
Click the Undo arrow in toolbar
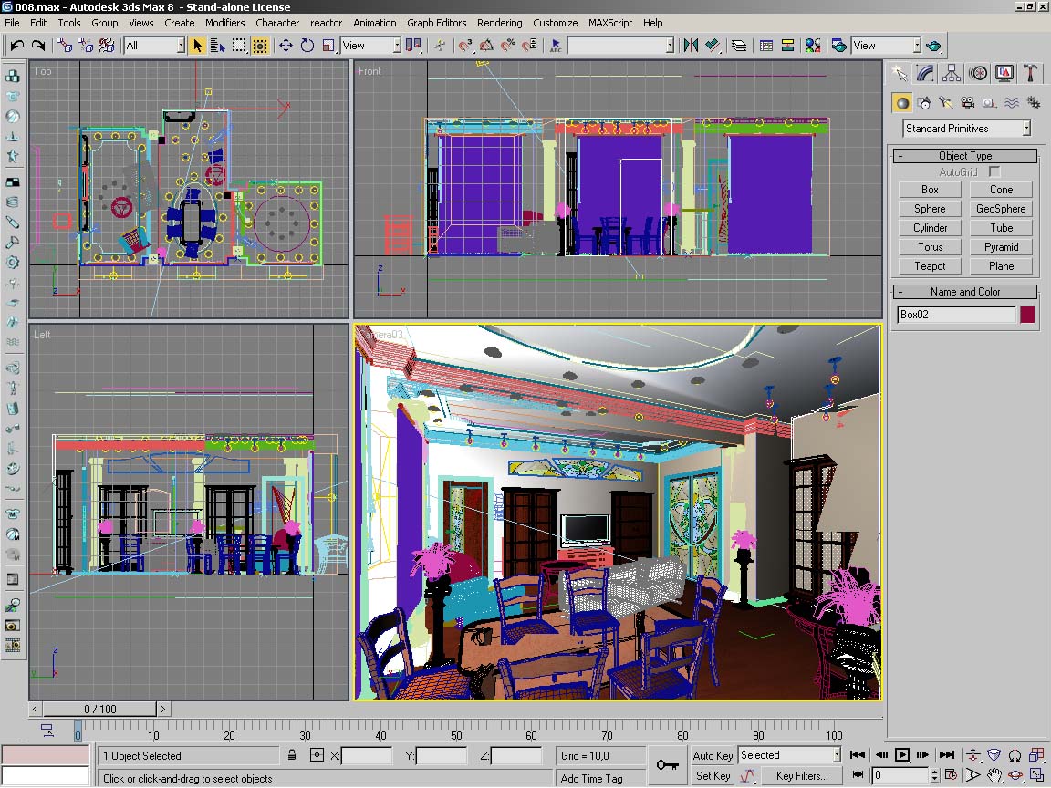[17, 46]
